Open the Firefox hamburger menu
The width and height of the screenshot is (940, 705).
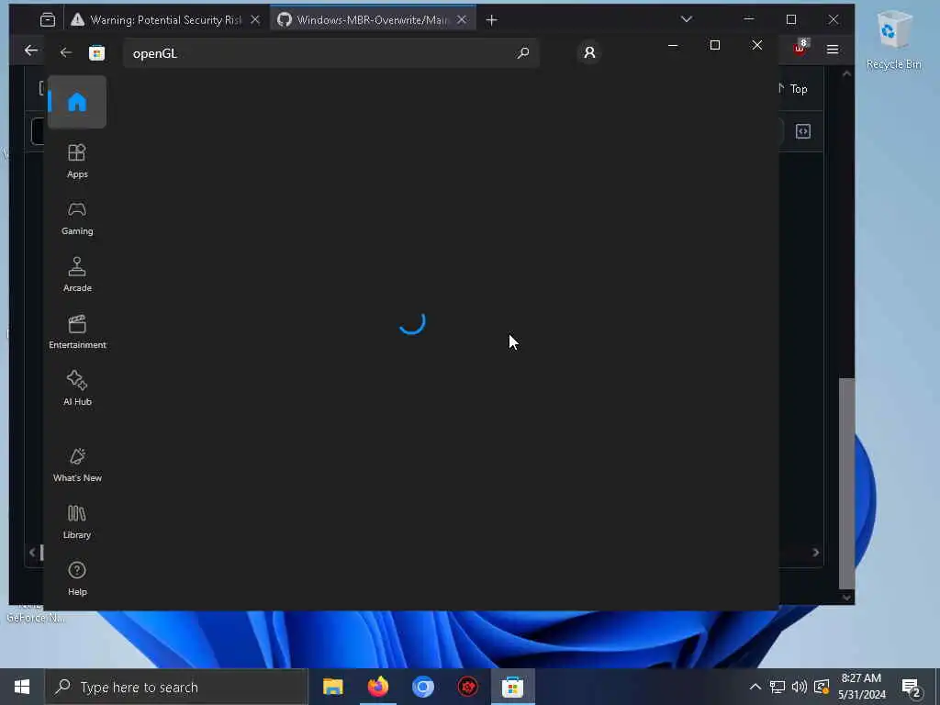coord(832,50)
